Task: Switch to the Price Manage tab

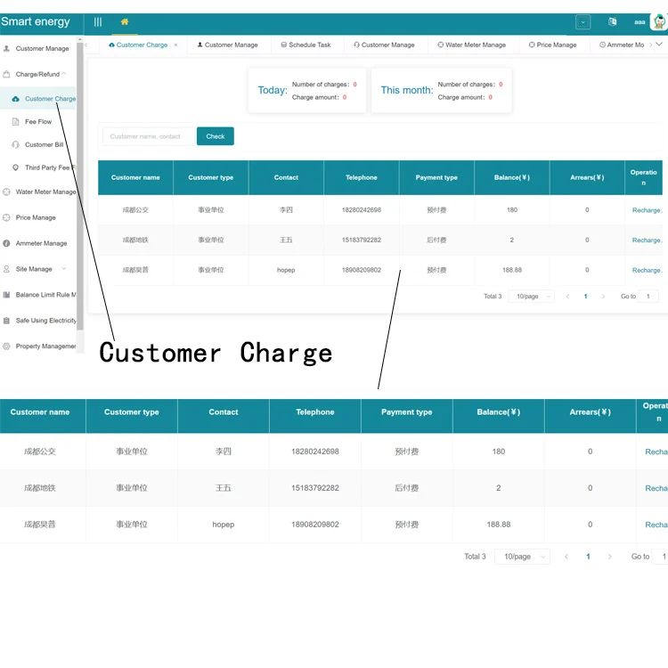Action: pyautogui.click(x=552, y=45)
